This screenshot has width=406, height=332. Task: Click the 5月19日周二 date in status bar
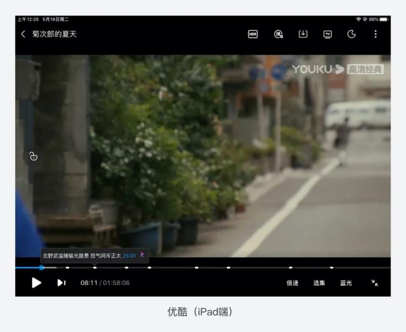56,19
